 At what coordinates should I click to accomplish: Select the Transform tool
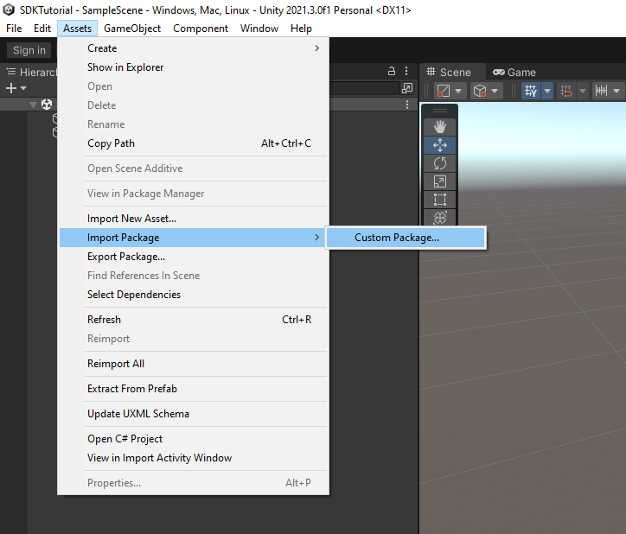[439, 218]
